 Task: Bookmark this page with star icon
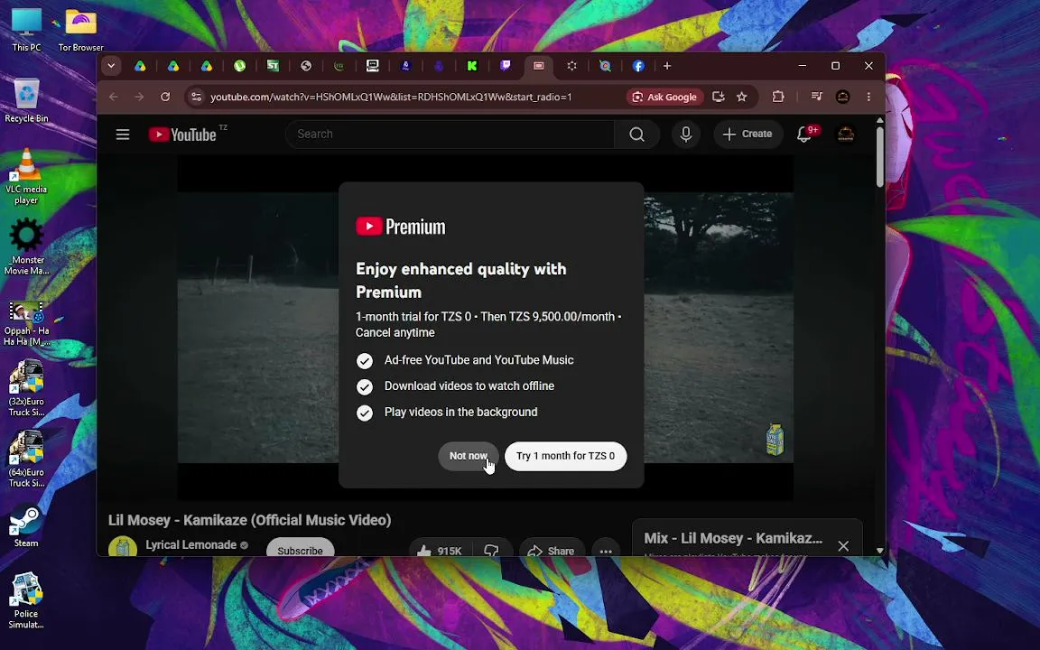[x=741, y=97]
